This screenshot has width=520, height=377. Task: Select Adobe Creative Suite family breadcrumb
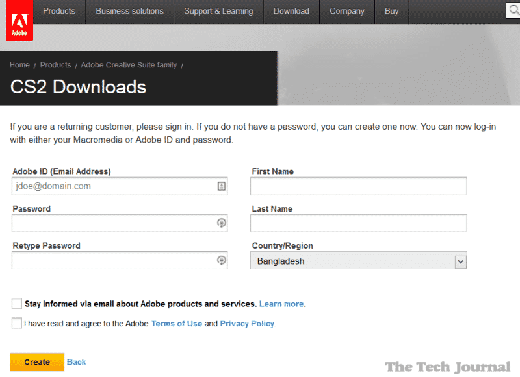click(129, 65)
